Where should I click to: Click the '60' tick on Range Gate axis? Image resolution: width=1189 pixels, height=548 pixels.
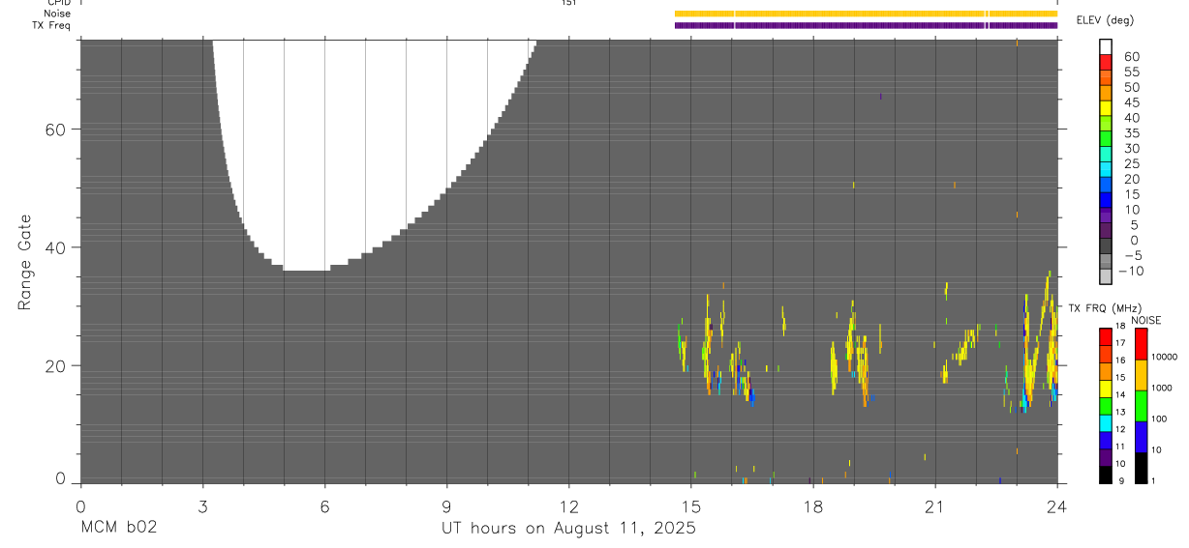tap(55, 130)
